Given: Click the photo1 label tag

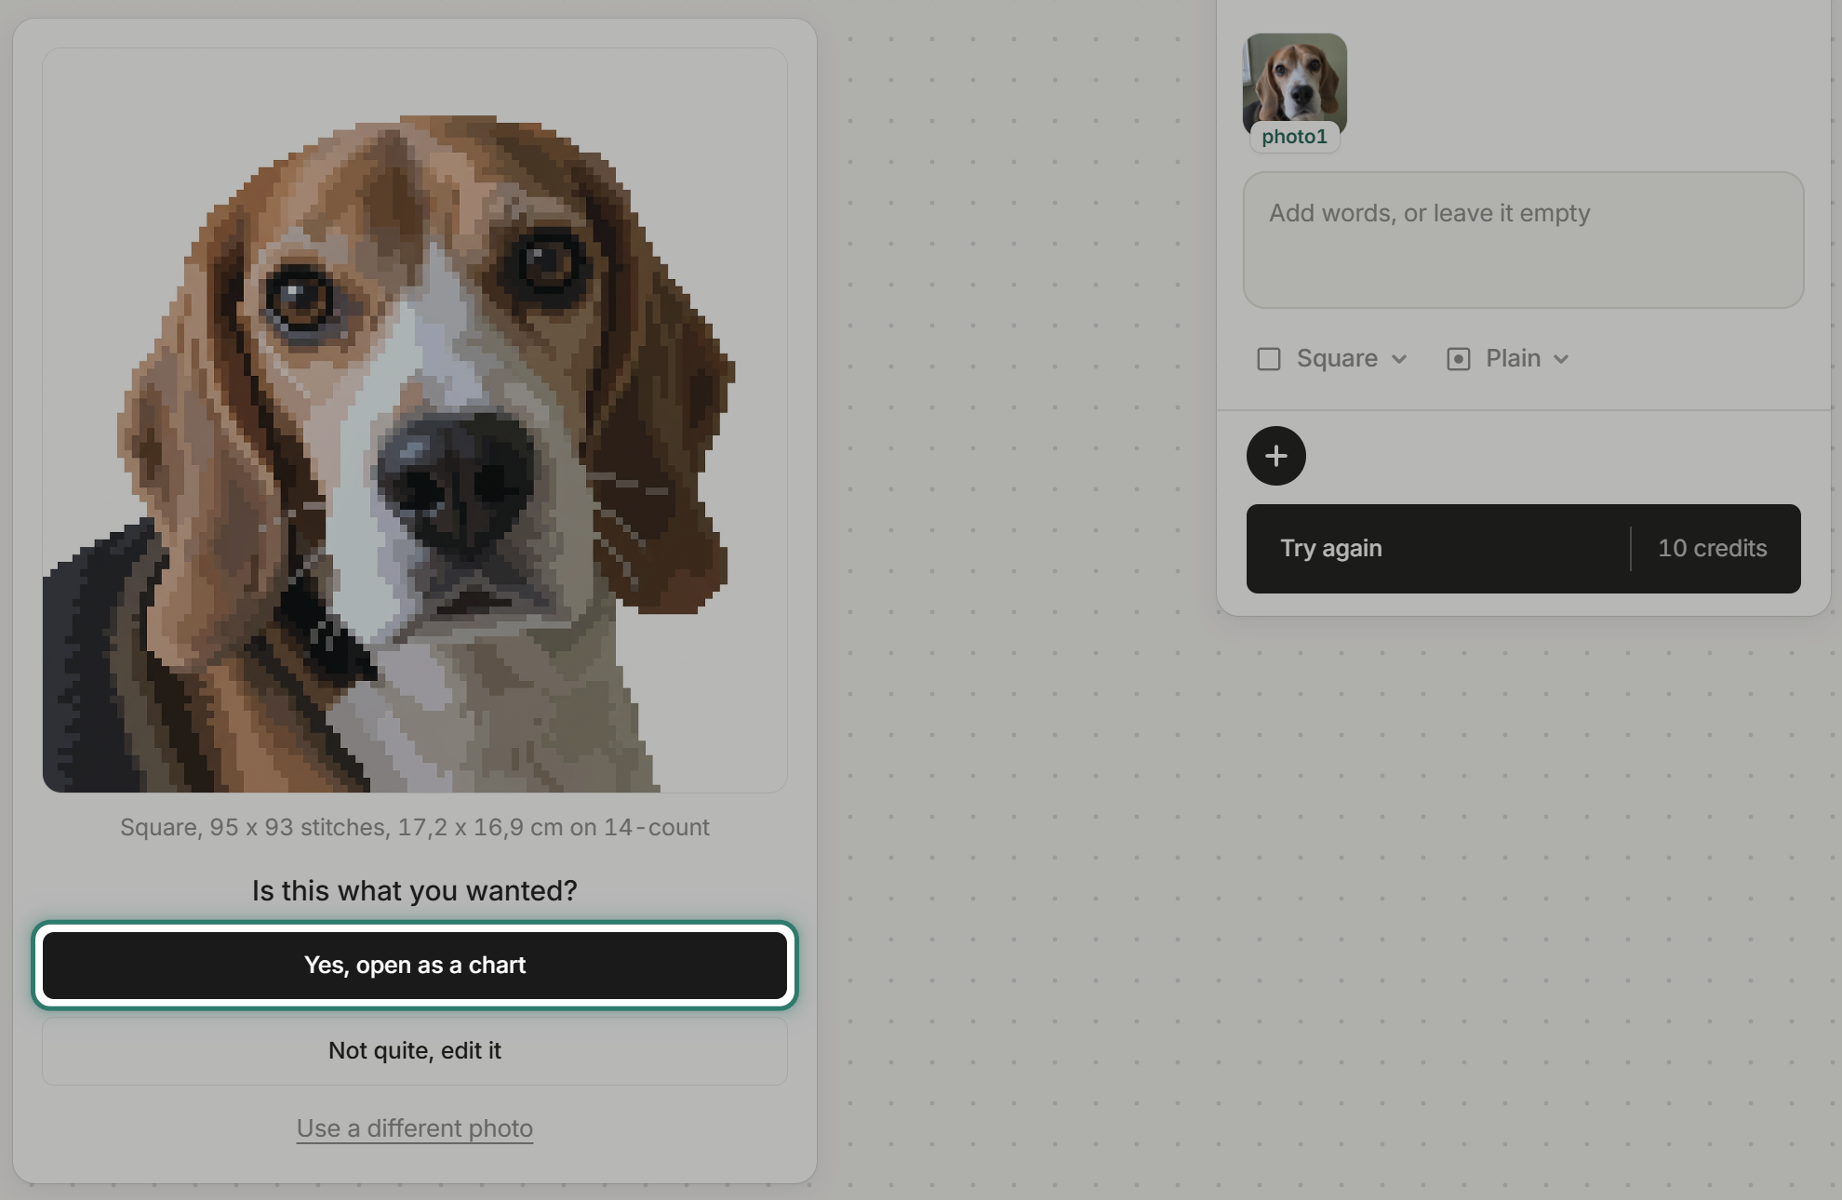Looking at the screenshot, I should click(1294, 137).
